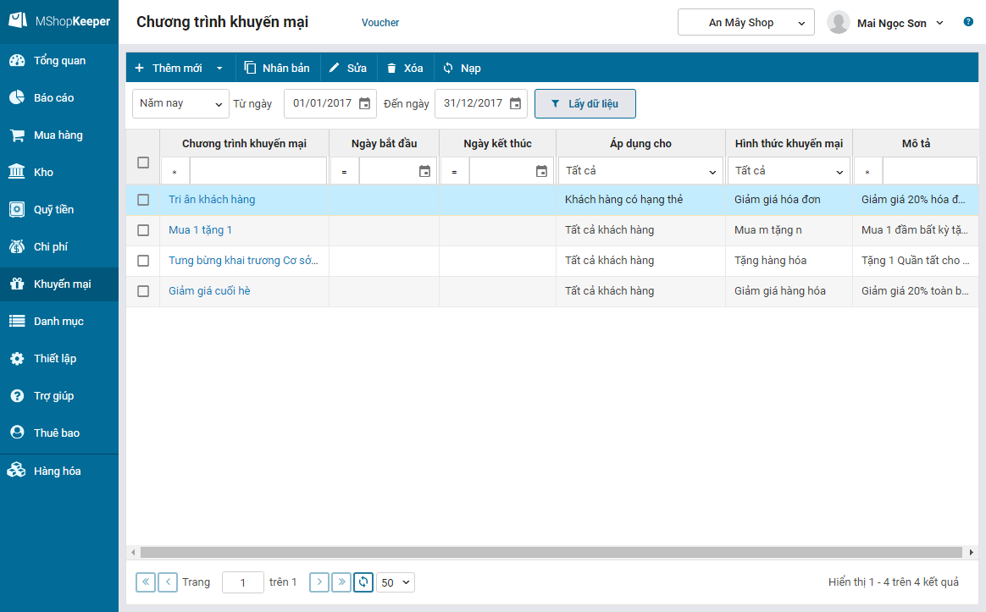986x612 pixels.
Task: Go to last page arrow
Action: click(341, 582)
